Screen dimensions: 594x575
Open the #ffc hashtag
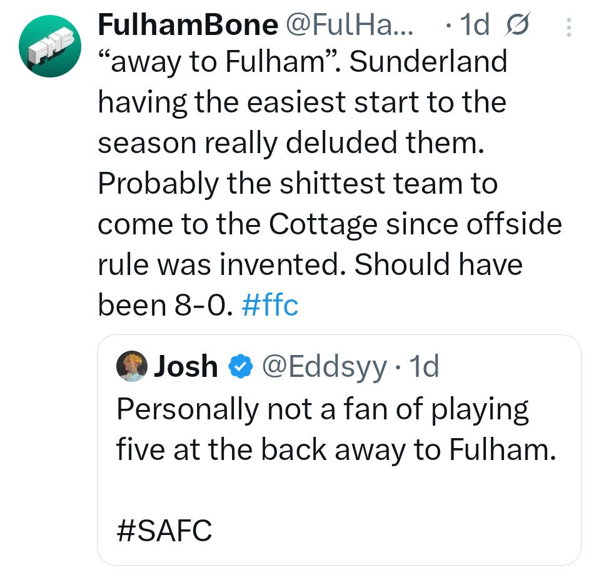(x=269, y=306)
